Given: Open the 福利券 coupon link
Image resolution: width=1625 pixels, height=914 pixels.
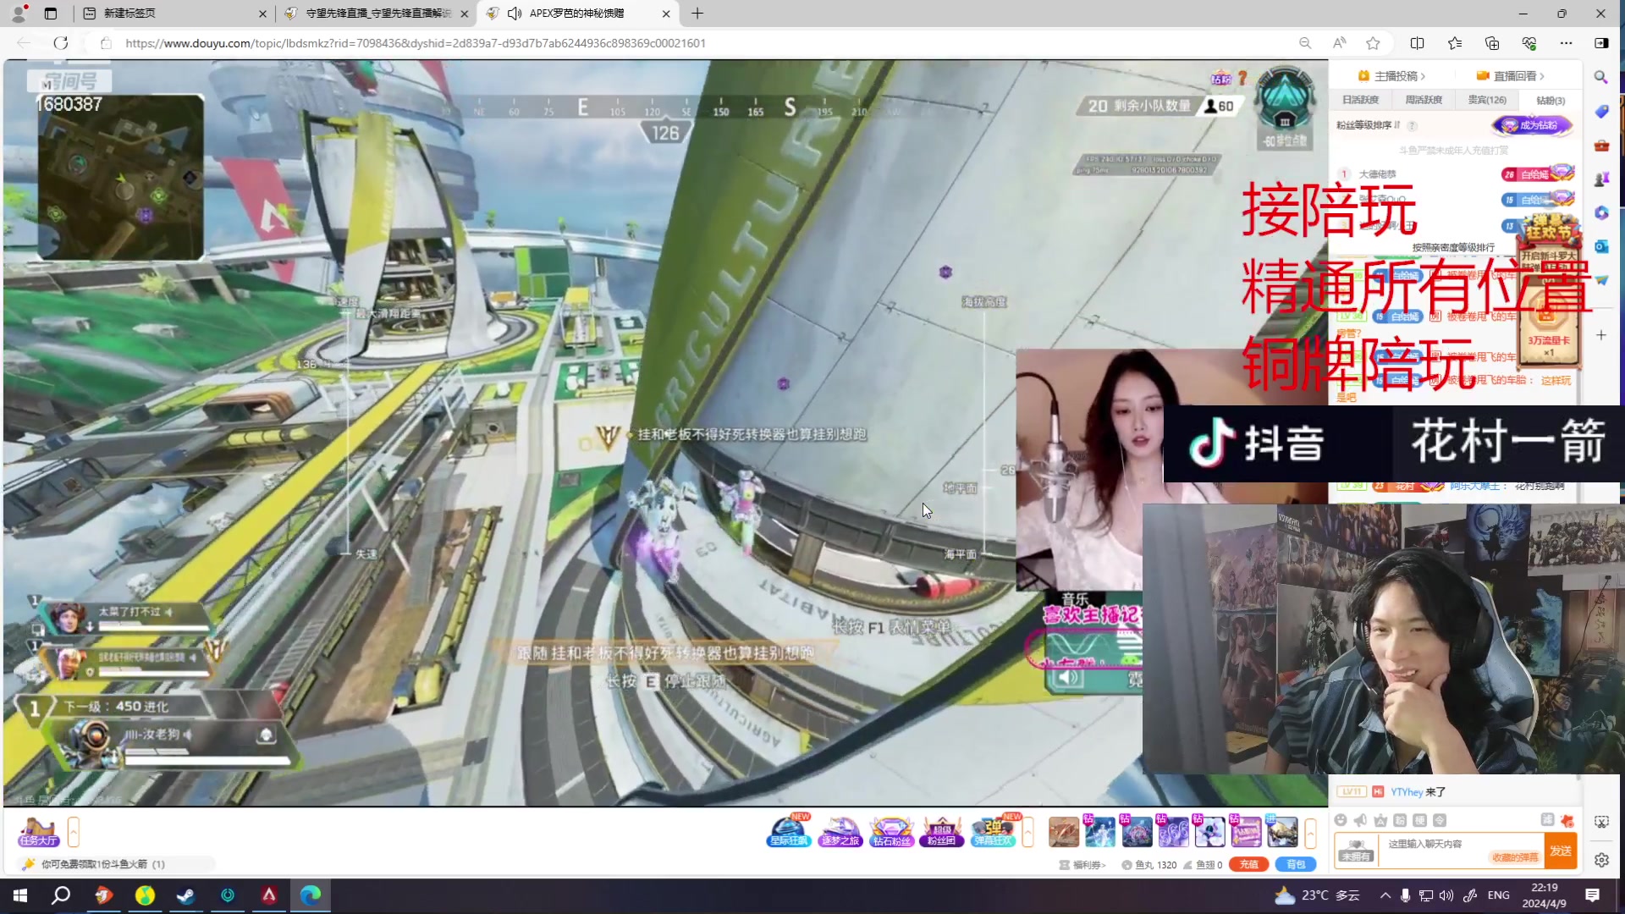Looking at the screenshot, I should click(1082, 864).
